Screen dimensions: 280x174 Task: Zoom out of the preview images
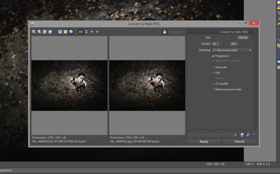(39, 32)
